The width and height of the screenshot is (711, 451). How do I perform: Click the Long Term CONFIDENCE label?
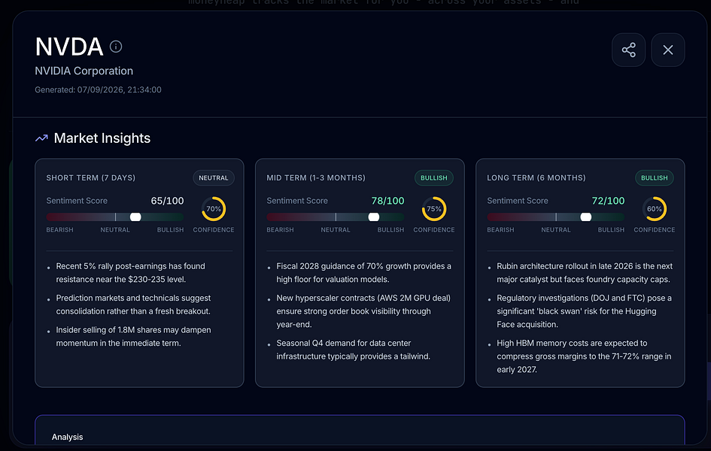655,230
